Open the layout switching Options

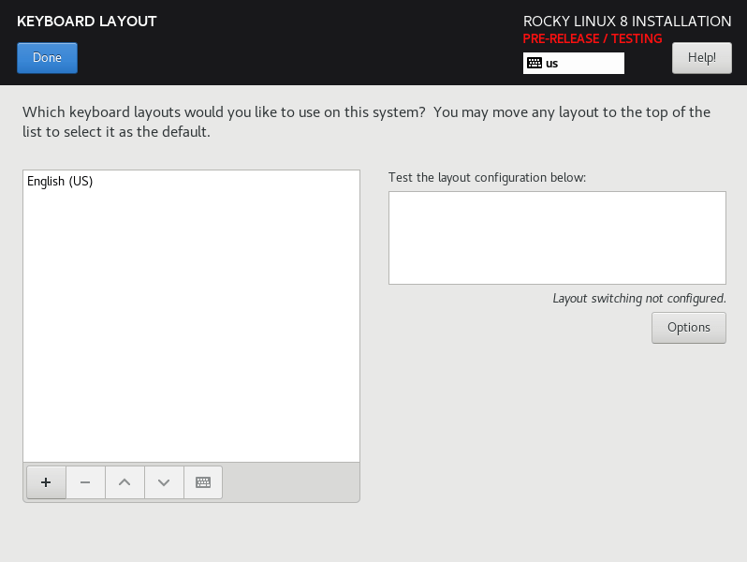689,328
